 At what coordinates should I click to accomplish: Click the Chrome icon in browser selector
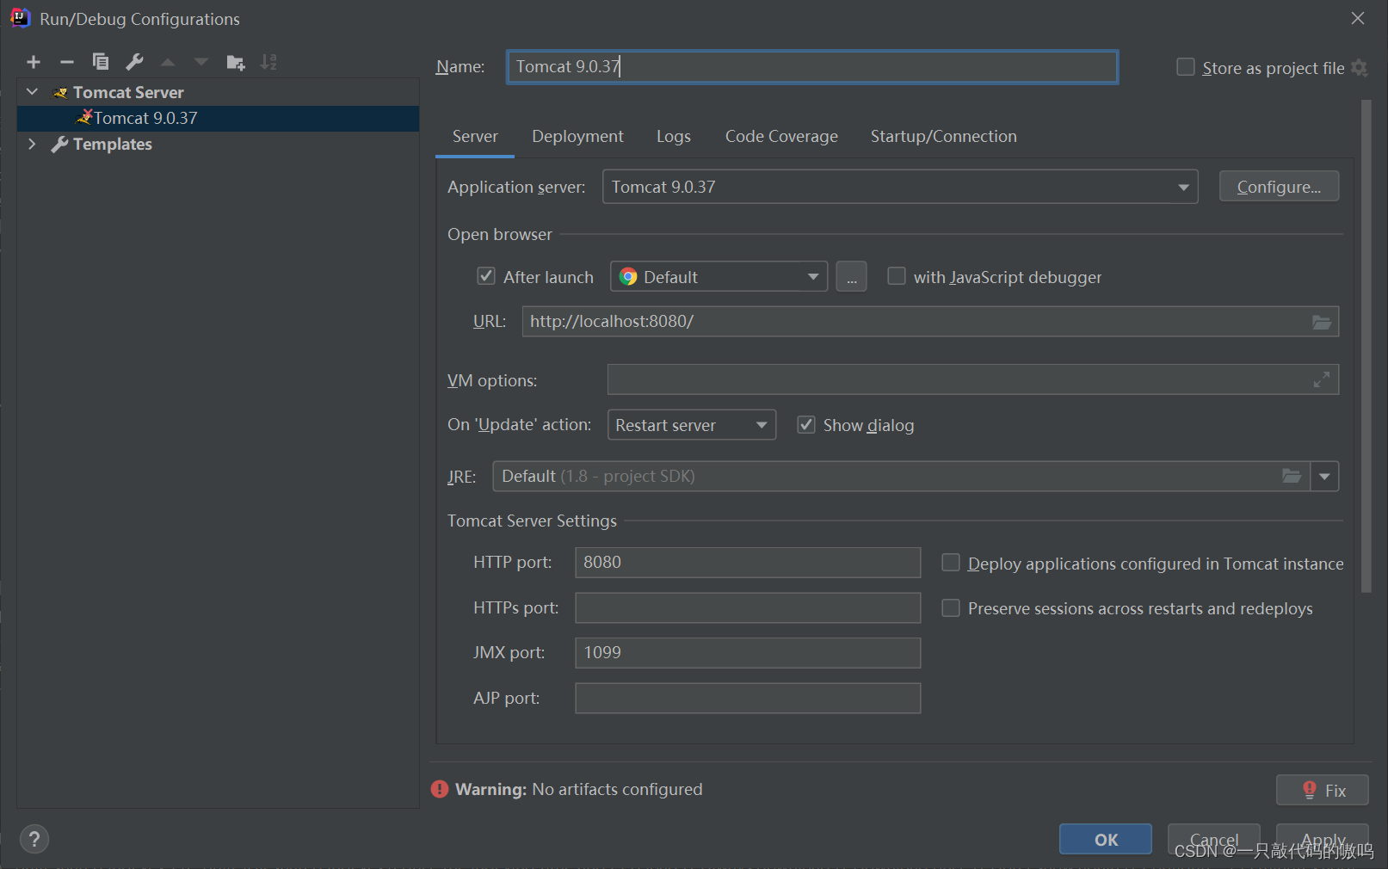coord(628,276)
